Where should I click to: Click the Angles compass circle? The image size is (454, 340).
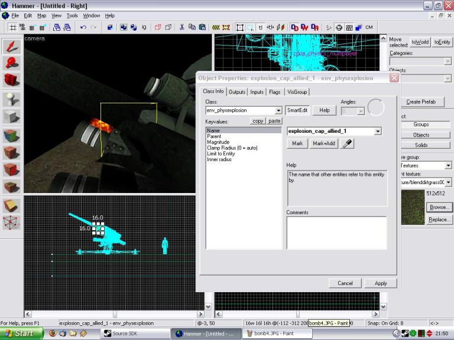[375, 107]
